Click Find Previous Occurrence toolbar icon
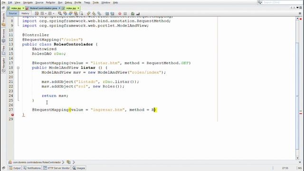This screenshot has height=171, width=304. pyautogui.click(x=65, y=14)
